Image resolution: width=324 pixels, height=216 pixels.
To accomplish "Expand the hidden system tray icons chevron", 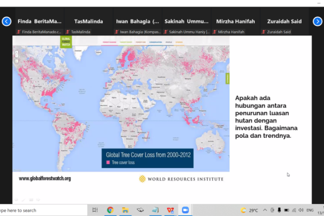I will point(265,210).
